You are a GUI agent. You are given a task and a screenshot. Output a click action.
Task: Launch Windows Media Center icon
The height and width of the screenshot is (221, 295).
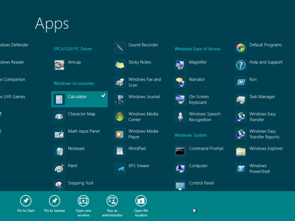120,116
